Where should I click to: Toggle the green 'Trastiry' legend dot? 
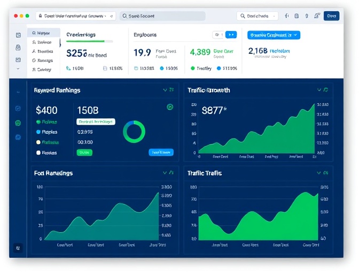tap(193, 68)
